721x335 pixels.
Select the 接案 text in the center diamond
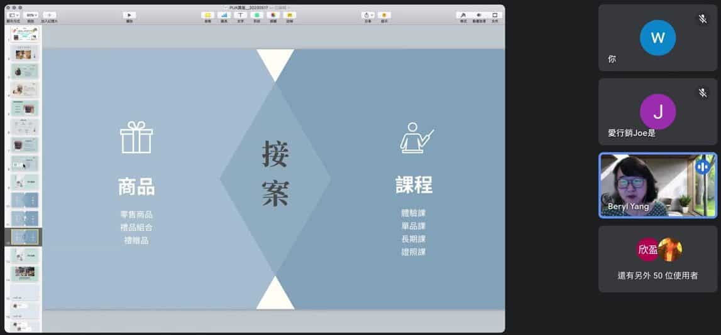pos(275,174)
